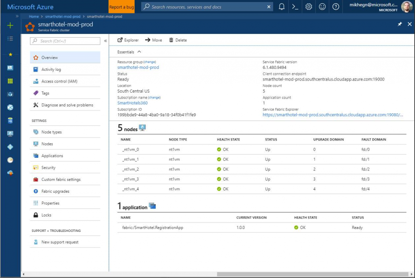Image resolution: width=415 pixels, height=278 pixels.
Task: Click the Explorer toolbar button
Action: [x=128, y=40]
